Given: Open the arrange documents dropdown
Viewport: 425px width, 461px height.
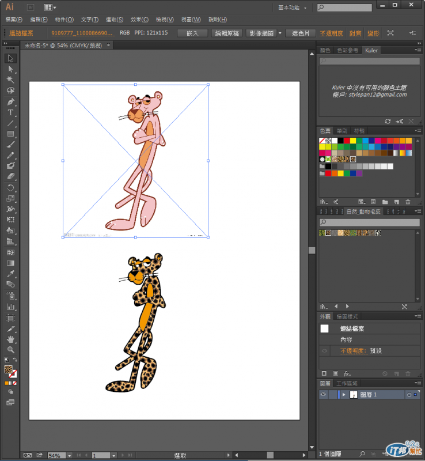Looking at the screenshot, I should tap(50, 7).
